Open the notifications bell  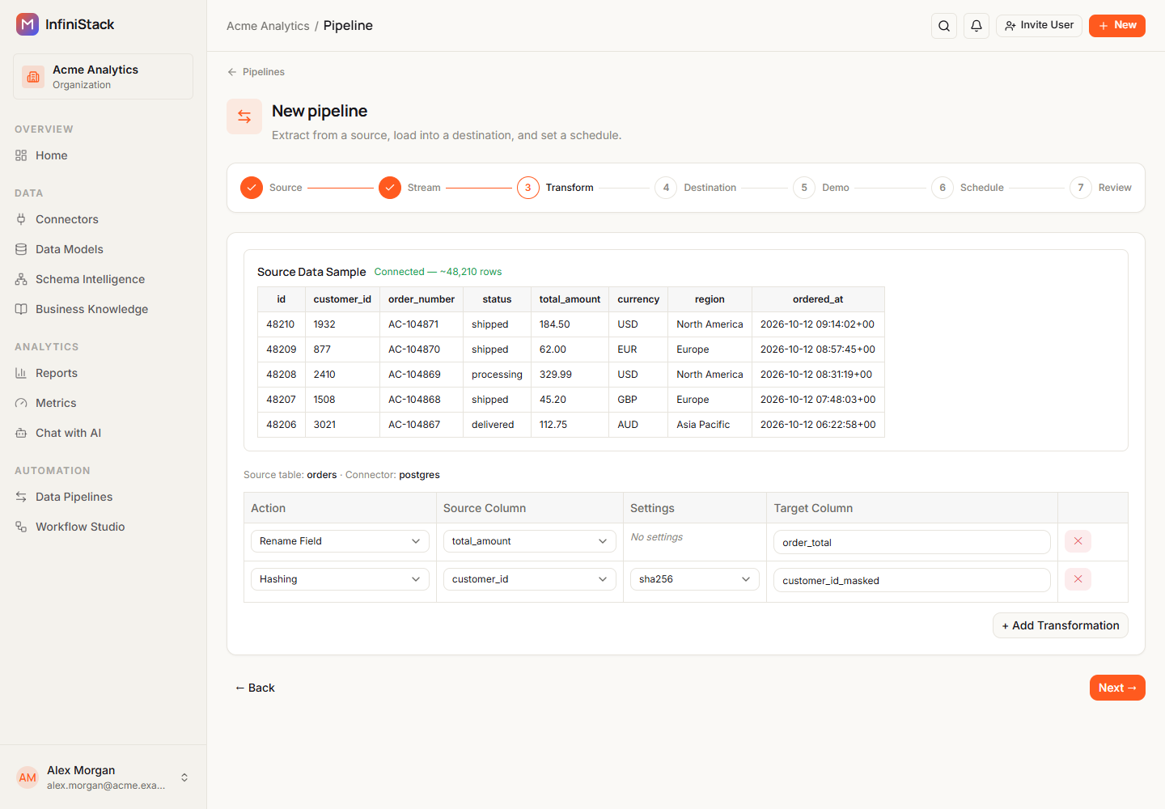coord(976,26)
